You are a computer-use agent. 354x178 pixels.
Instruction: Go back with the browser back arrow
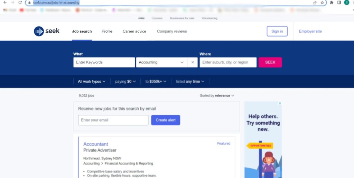click(x=5, y=2)
